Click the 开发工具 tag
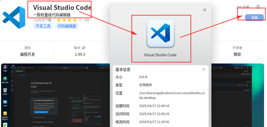This screenshot has width=267, height=127. point(43,26)
